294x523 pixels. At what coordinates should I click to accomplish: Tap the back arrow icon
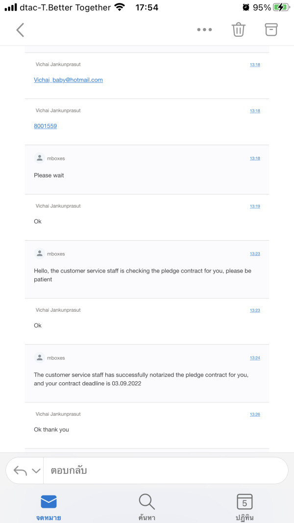pyautogui.click(x=20, y=30)
